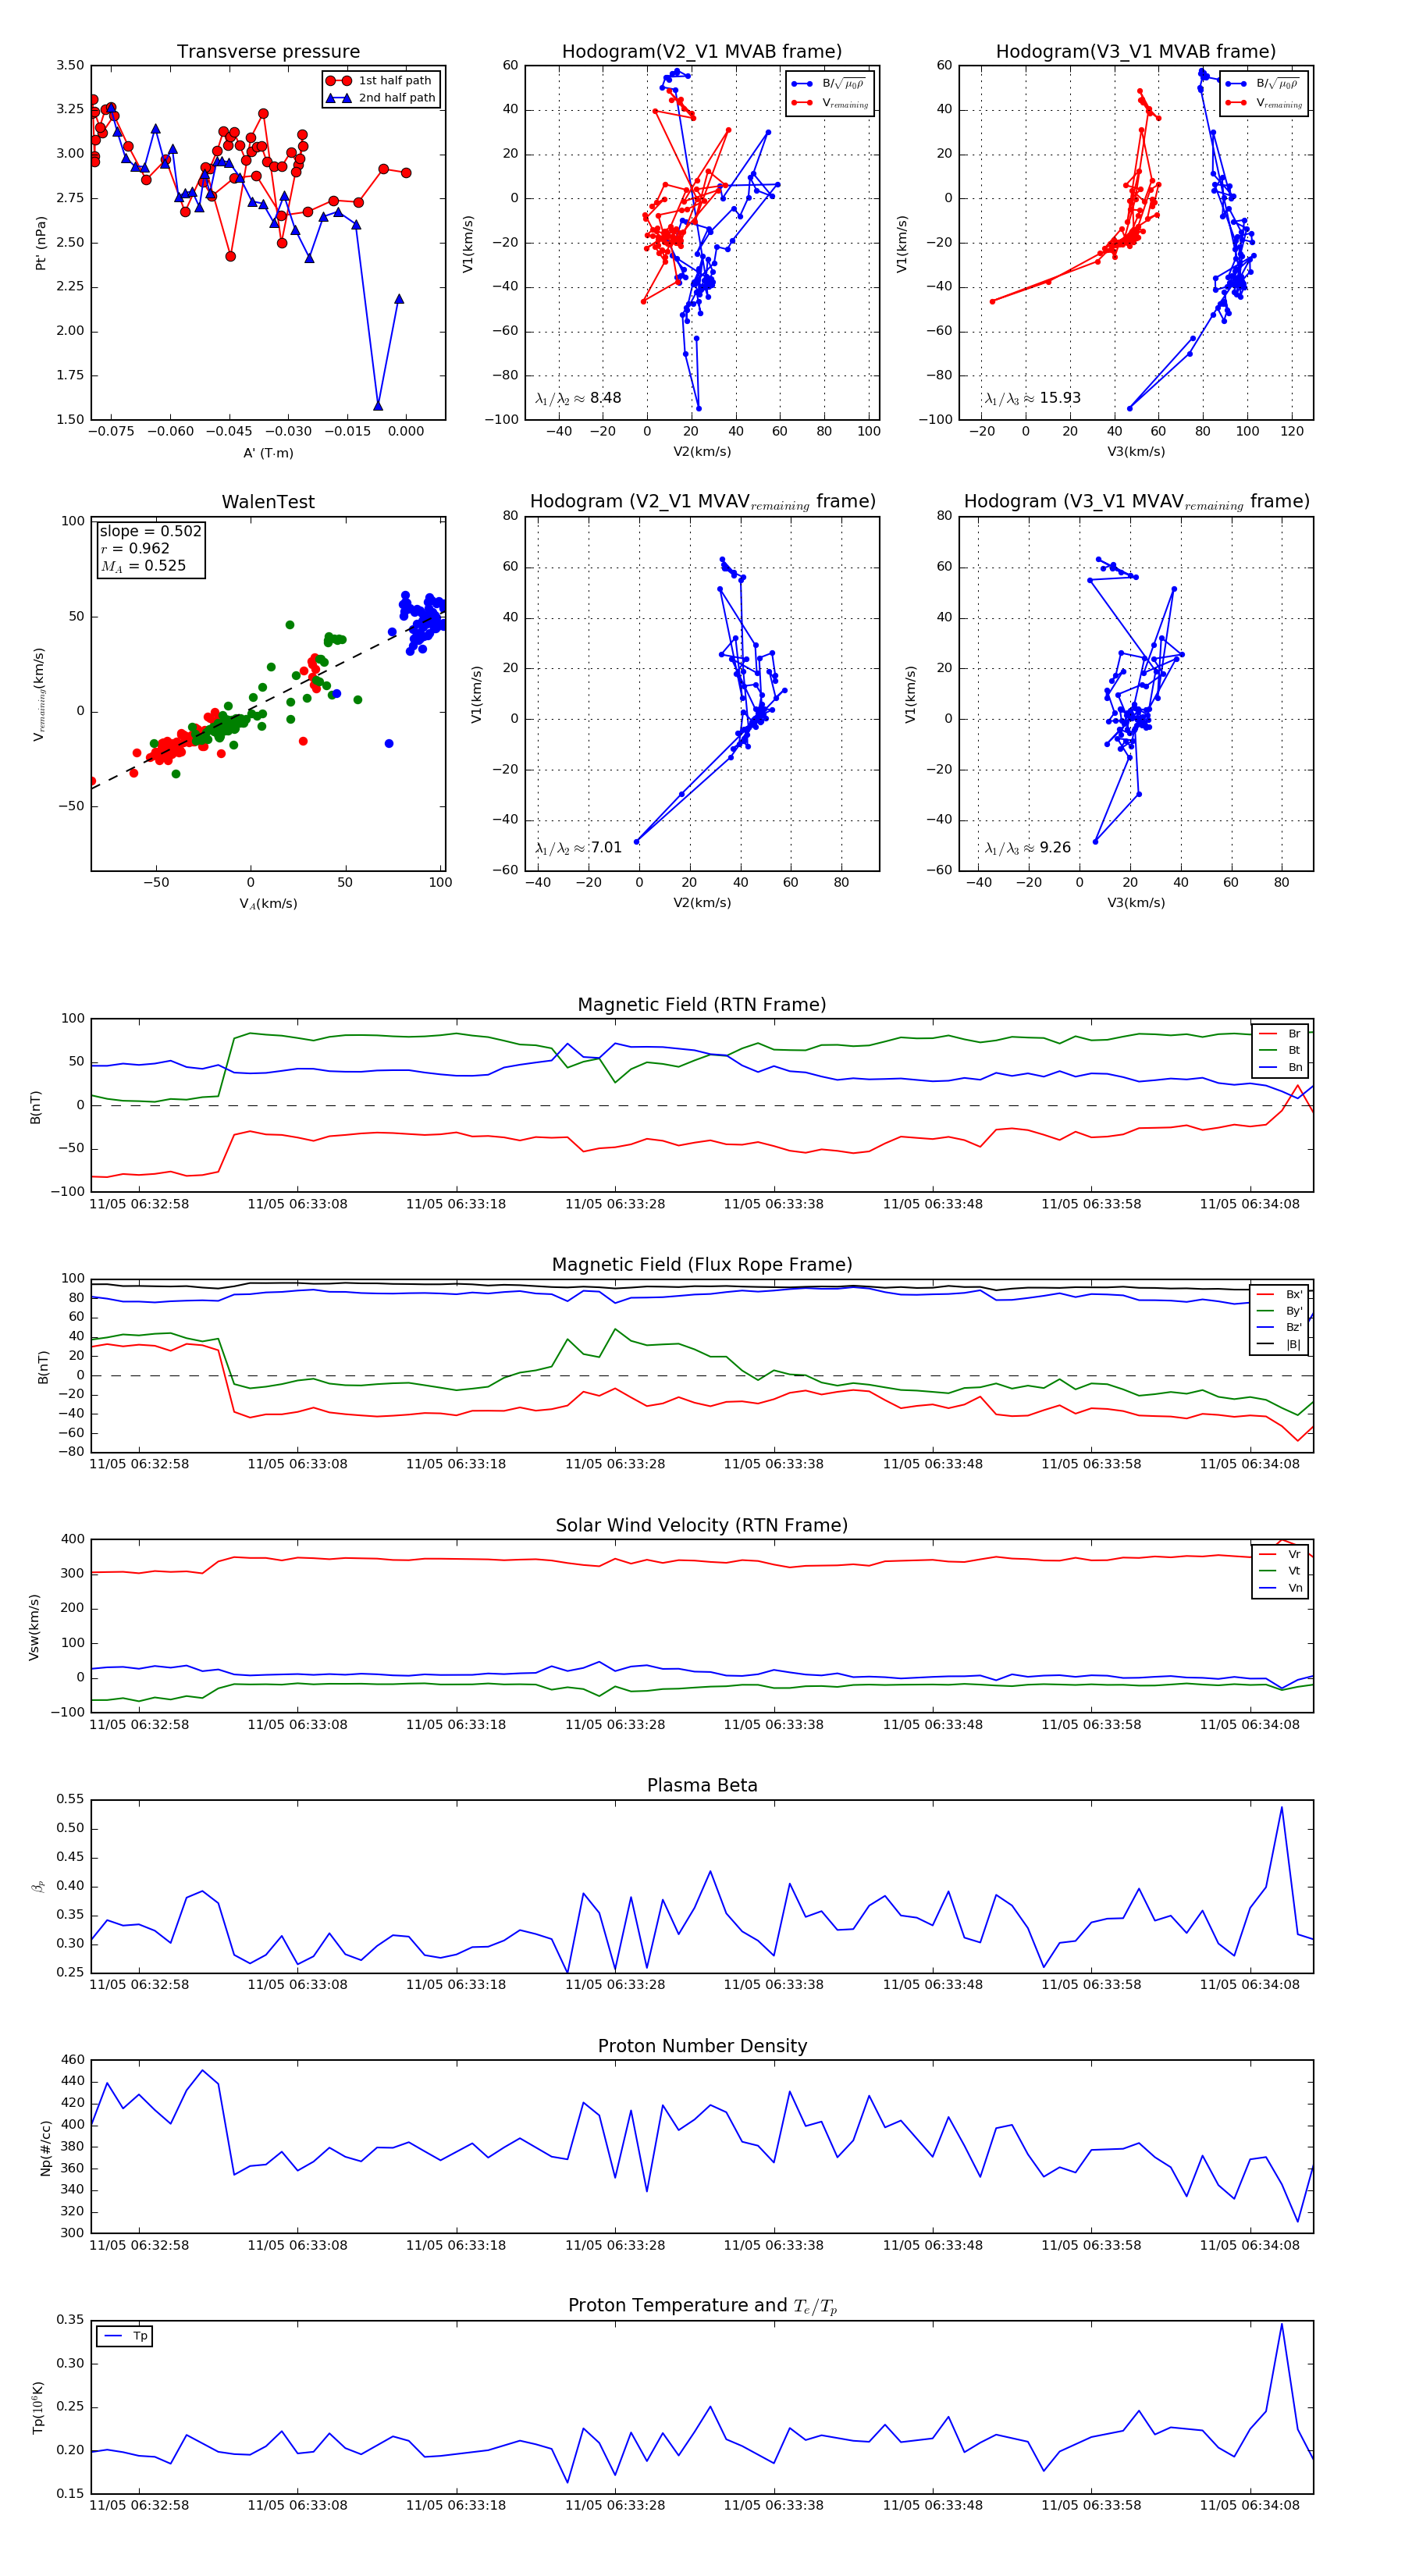
Task: Click the 'Solar Wind Velocity (RTN Frame)' title
Action: (x=702, y=1526)
